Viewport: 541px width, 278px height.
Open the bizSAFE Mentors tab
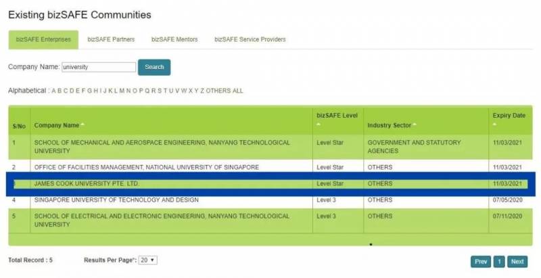174,39
